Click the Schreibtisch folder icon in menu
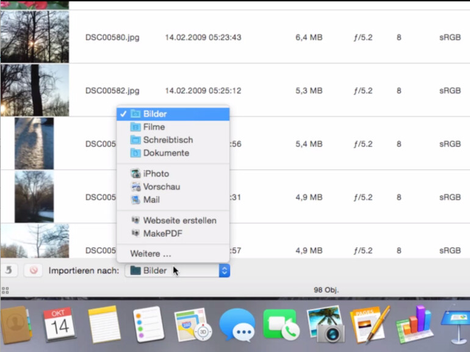The width and height of the screenshot is (470, 352). 136,140
